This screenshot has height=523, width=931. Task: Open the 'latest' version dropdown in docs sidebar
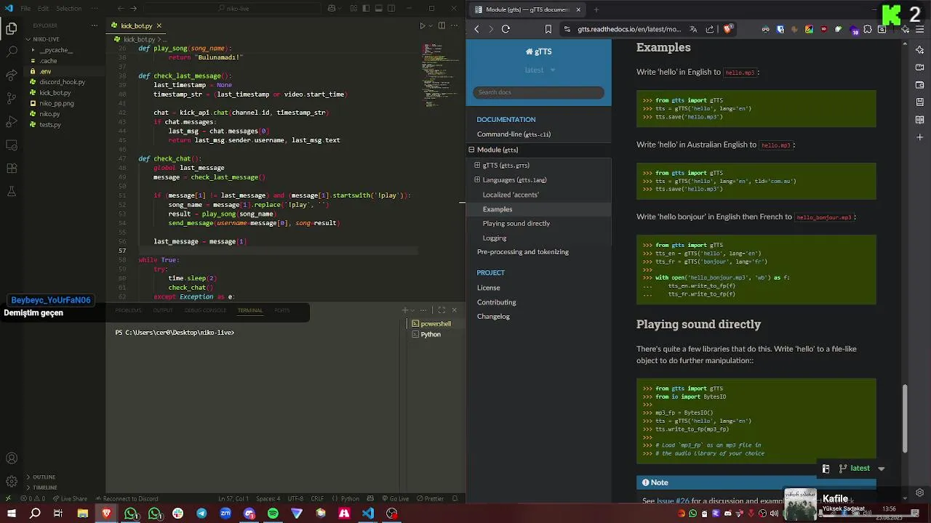pos(539,70)
